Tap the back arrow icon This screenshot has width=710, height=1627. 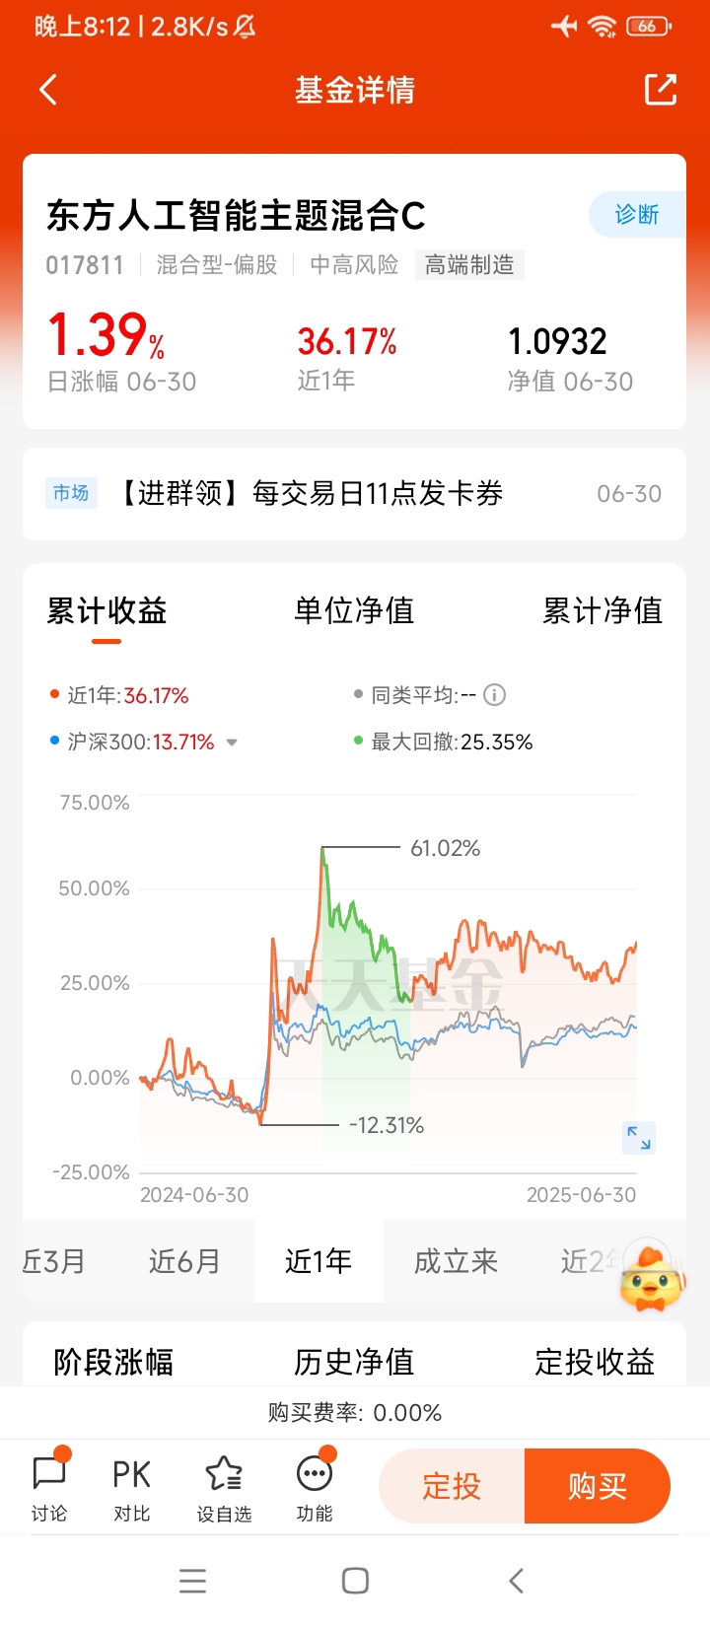pyautogui.click(x=48, y=90)
